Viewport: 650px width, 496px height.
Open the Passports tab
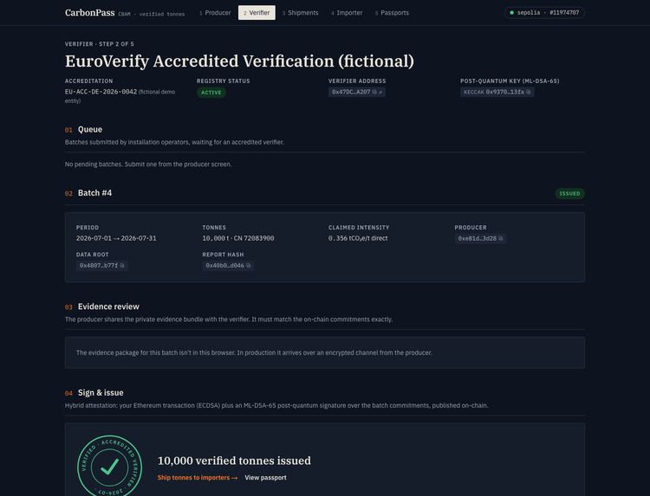click(x=392, y=13)
